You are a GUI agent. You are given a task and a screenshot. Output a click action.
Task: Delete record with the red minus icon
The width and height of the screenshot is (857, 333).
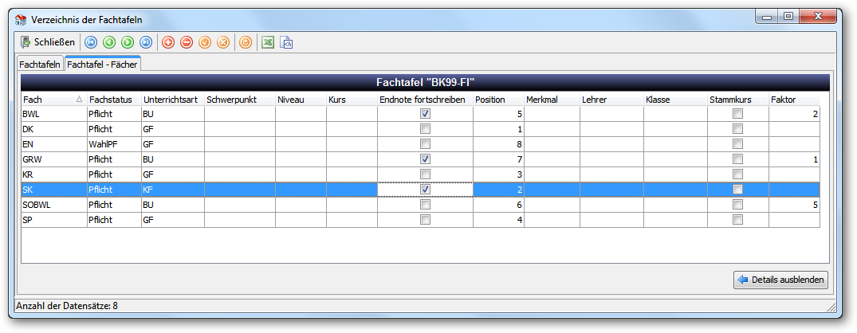click(x=187, y=42)
